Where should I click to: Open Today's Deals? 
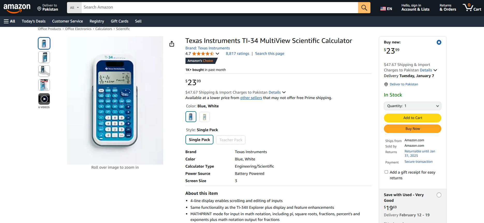(x=34, y=21)
